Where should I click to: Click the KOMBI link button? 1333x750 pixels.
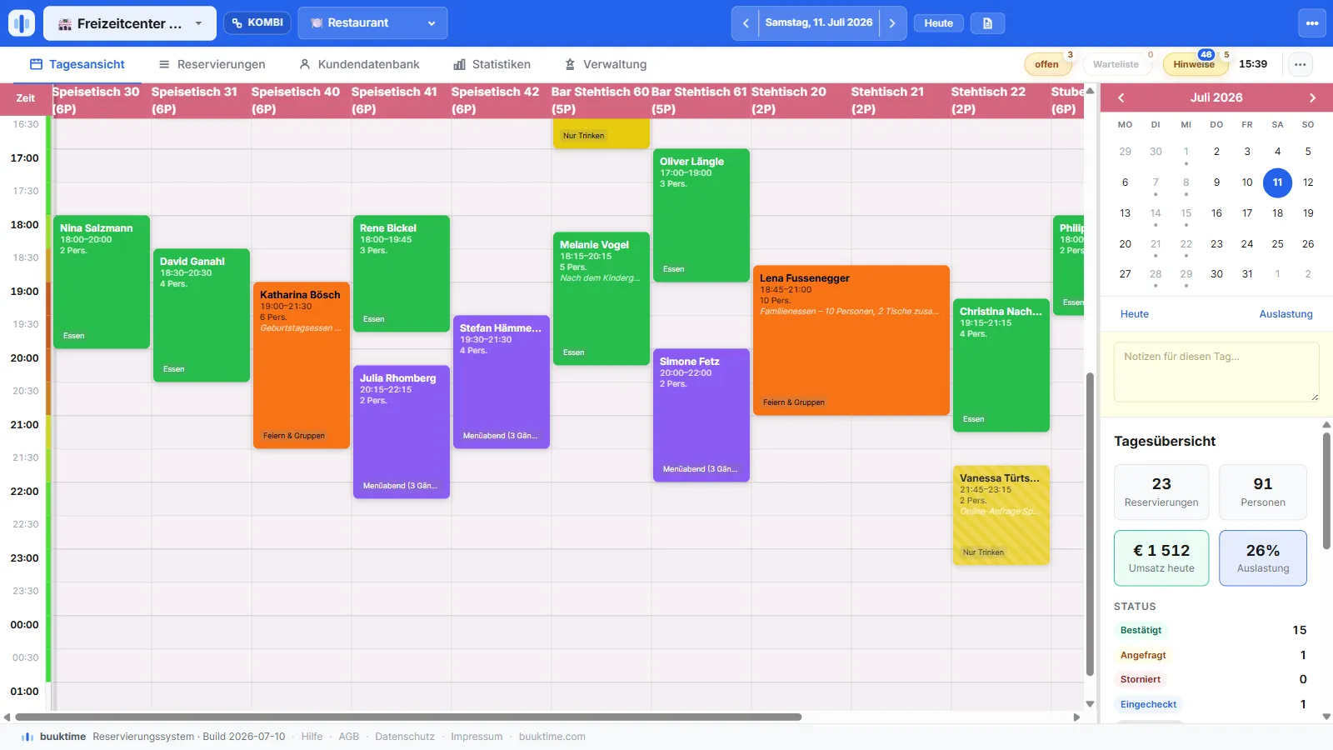tap(257, 22)
